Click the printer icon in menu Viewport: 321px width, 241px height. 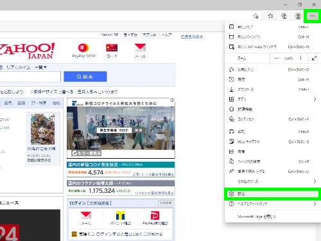tap(231, 132)
